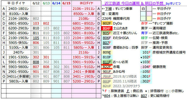Select the cell 2407レ in row J

click(x=19, y=52)
